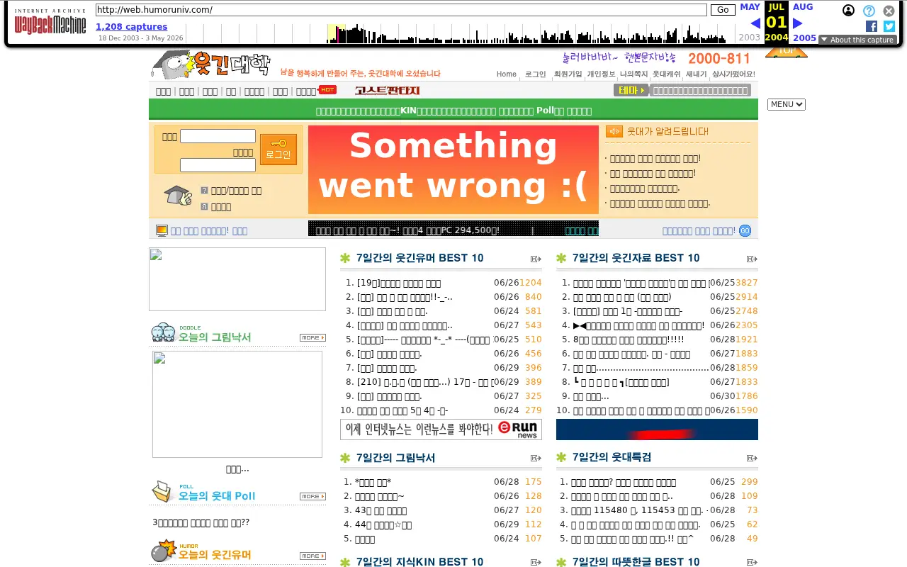Click the blue GO circle icon

pyautogui.click(x=745, y=230)
